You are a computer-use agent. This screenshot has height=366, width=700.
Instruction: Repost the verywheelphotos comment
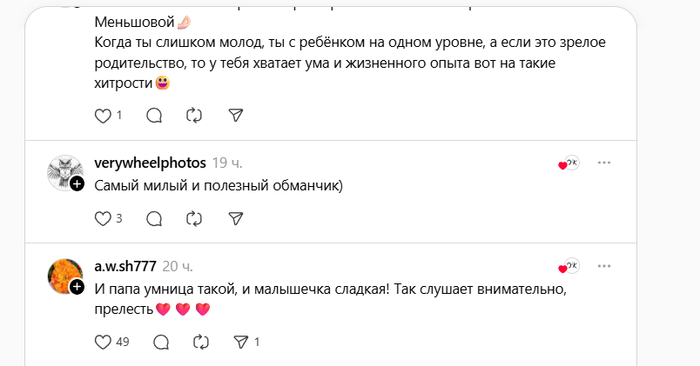point(195,218)
